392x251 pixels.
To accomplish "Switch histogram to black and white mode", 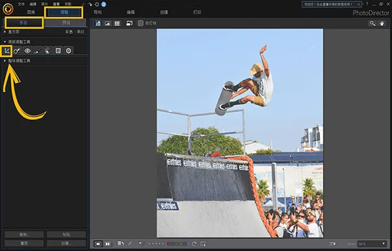I will 80,32.
